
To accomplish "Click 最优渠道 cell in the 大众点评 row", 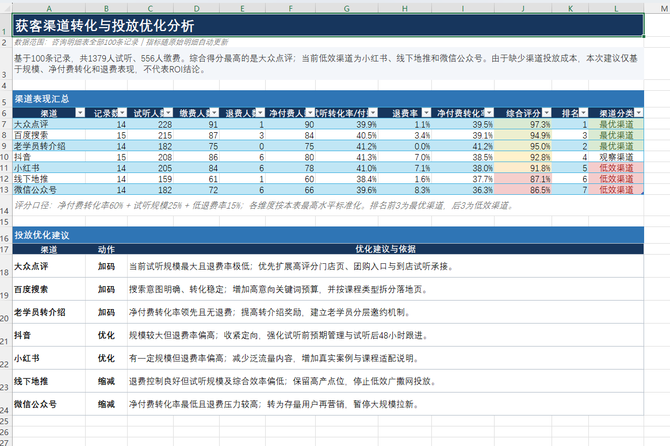I will (616, 124).
